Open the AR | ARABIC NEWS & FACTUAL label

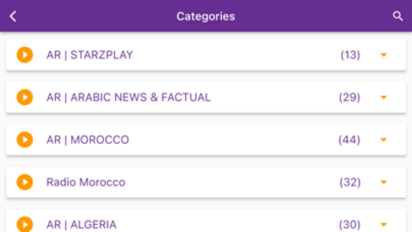pos(128,97)
